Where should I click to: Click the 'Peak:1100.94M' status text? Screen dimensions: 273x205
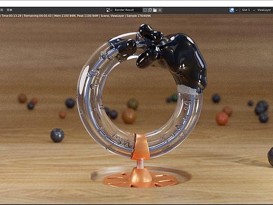pos(88,16)
